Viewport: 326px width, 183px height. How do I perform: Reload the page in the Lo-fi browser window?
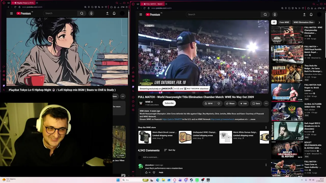point(15,7)
